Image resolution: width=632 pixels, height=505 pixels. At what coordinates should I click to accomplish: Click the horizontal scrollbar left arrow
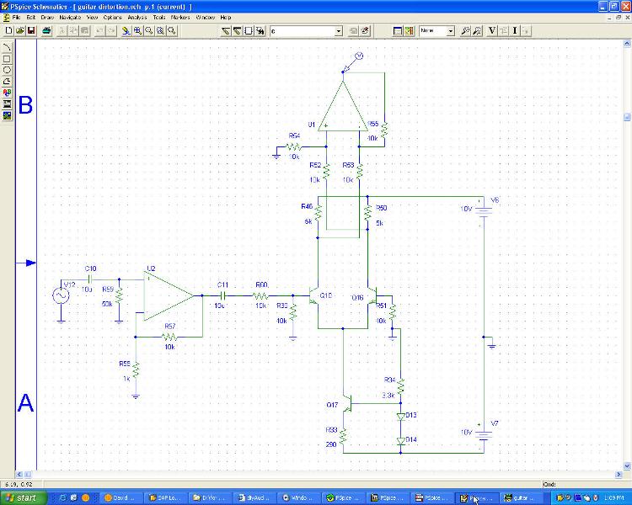pos(19,475)
